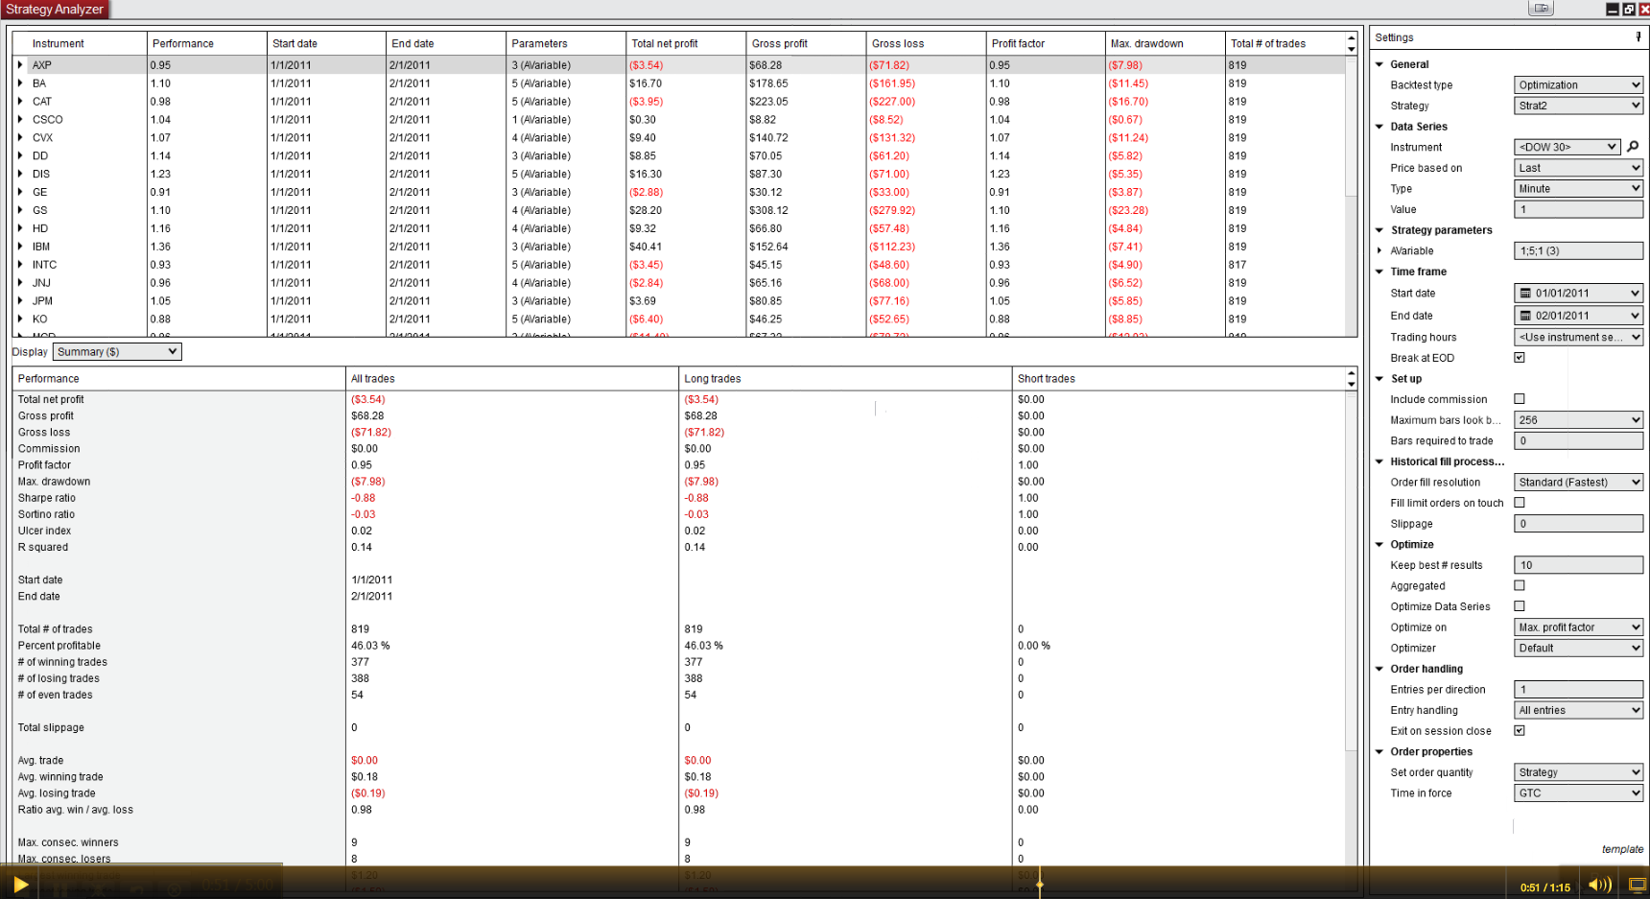Click the Slippage input field

1578,524
